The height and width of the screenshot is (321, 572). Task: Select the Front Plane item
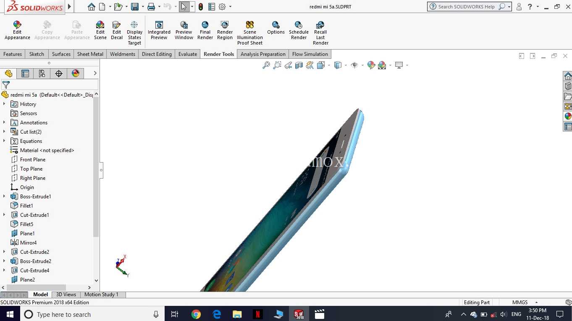pyautogui.click(x=33, y=159)
